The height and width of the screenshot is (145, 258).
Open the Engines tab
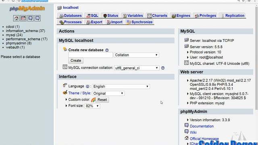[181, 16]
